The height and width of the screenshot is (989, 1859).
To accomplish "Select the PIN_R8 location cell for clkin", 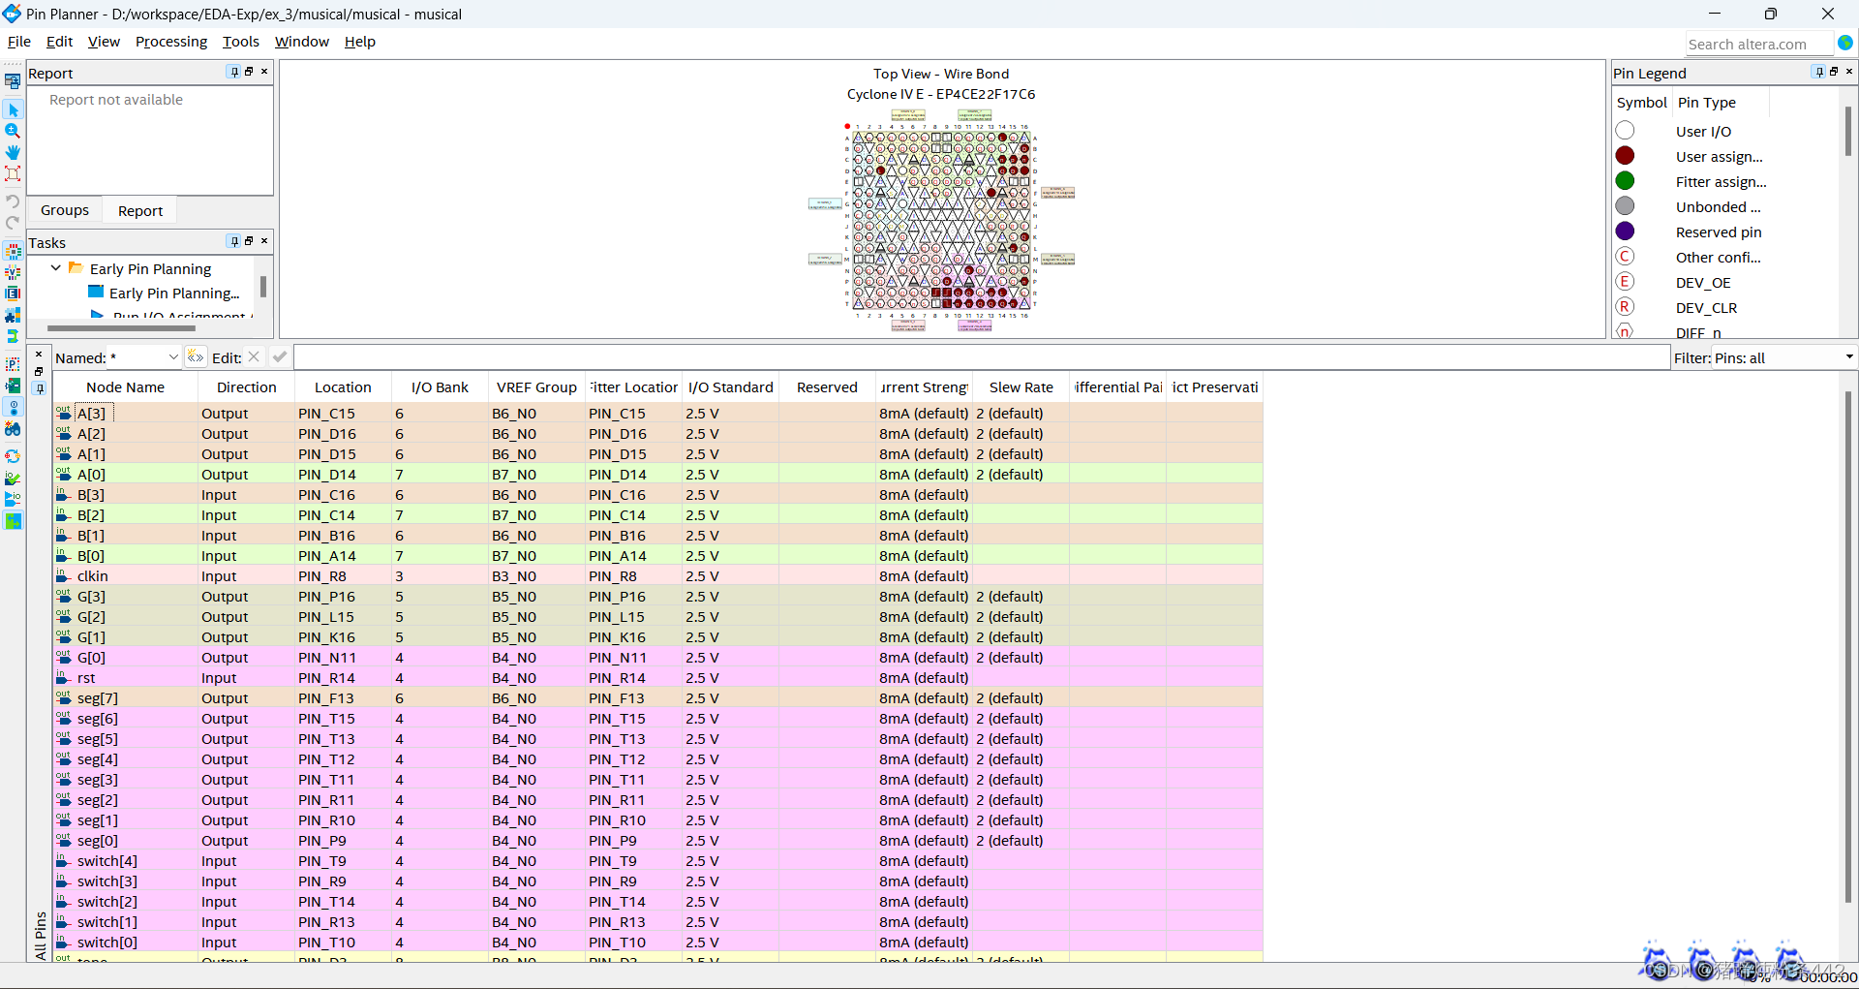I will 343,576.
